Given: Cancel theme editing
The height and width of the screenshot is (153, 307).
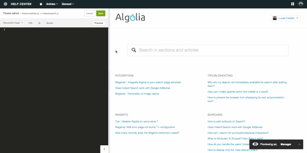Looking at the screenshot, I should coord(89,13).
